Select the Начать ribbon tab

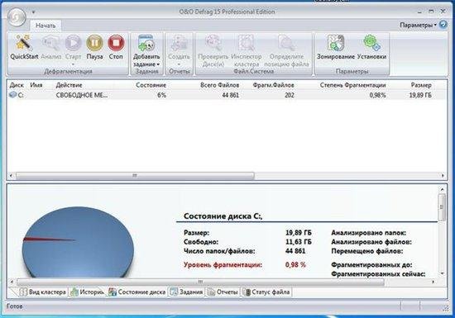point(45,26)
